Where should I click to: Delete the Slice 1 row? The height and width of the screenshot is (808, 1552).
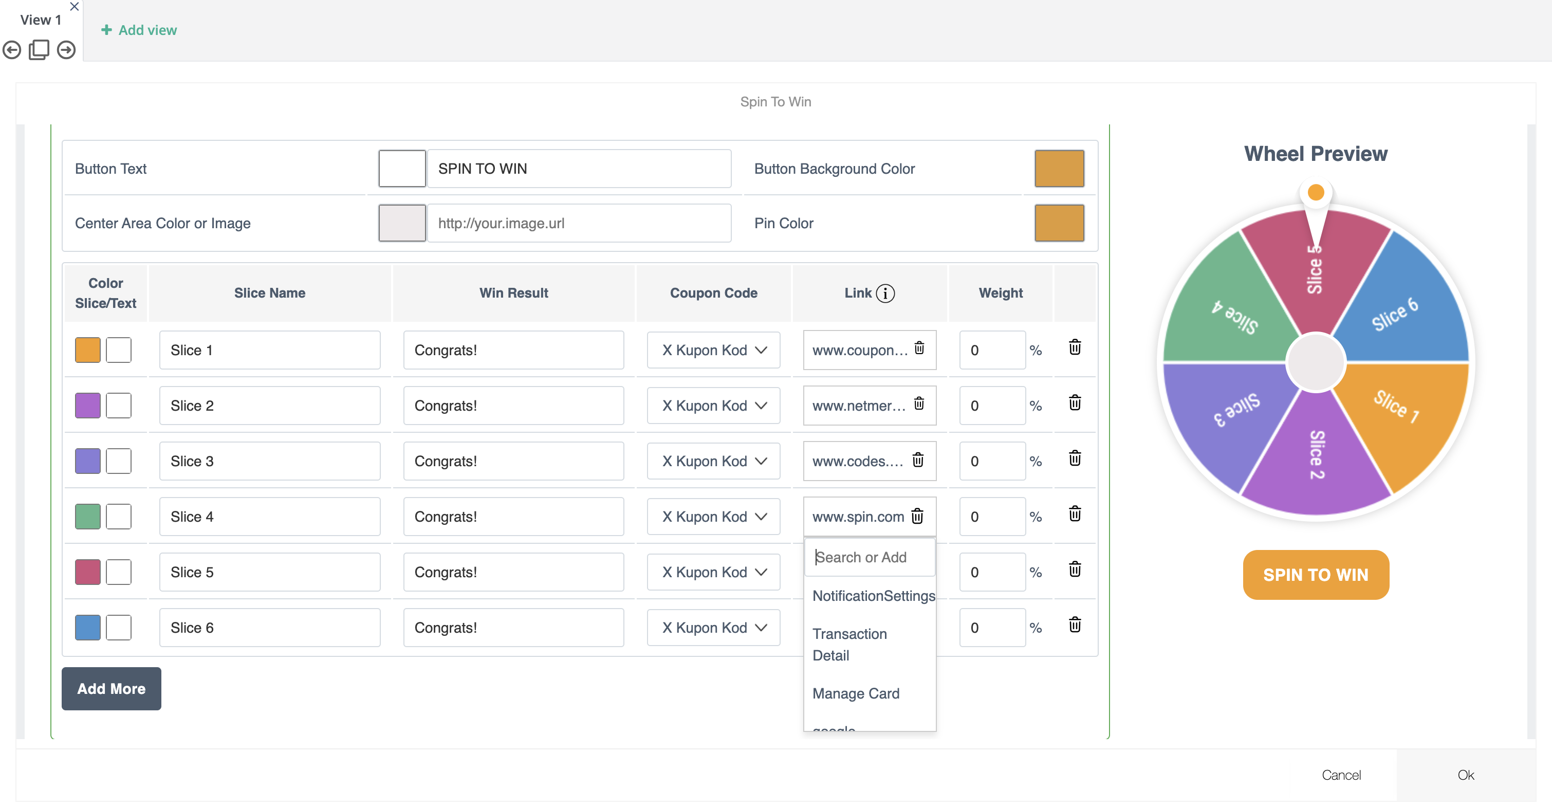(1075, 347)
